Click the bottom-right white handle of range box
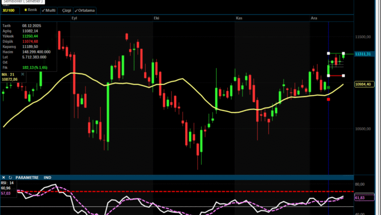This screenshot has height=215, width=381. tap(343, 75)
